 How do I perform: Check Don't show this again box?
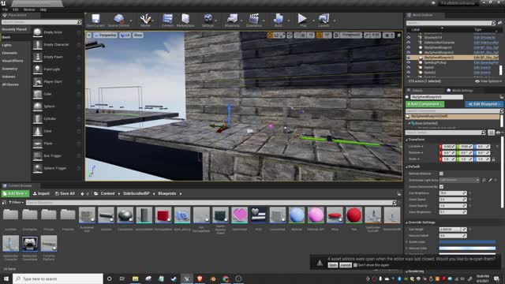tap(356, 265)
